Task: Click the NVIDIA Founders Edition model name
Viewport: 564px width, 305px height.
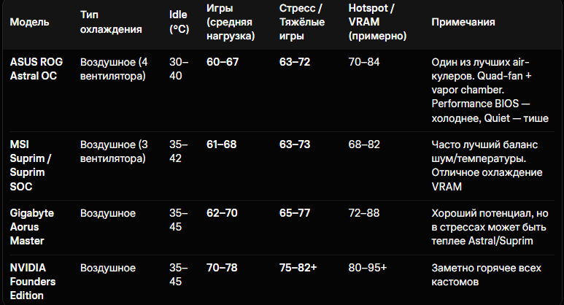Action: click(x=33, y=282)
